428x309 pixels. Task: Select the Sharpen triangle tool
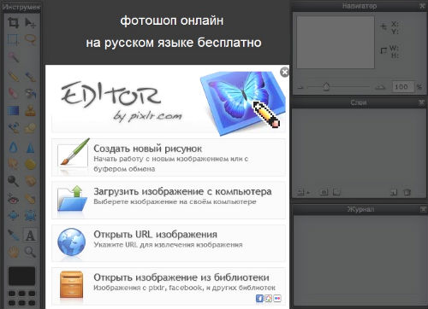pos(30,147)
